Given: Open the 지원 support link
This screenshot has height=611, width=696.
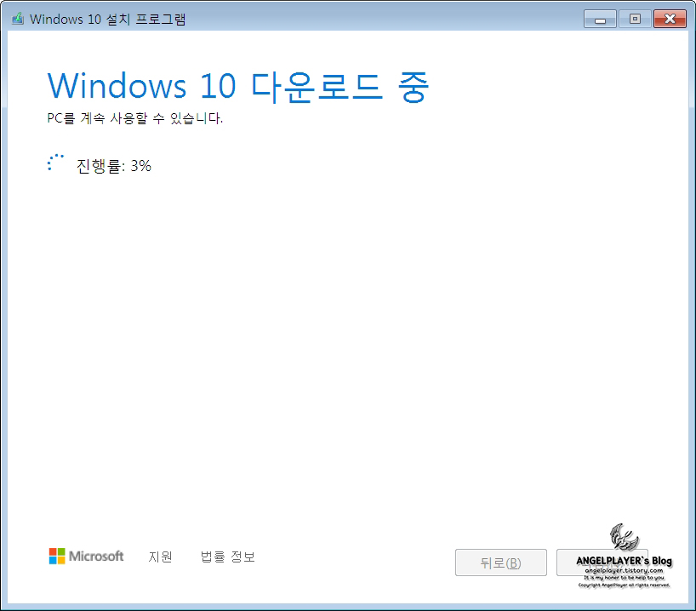Looking at the screenshot, I should pyautogui.click(x=160, y=557).
